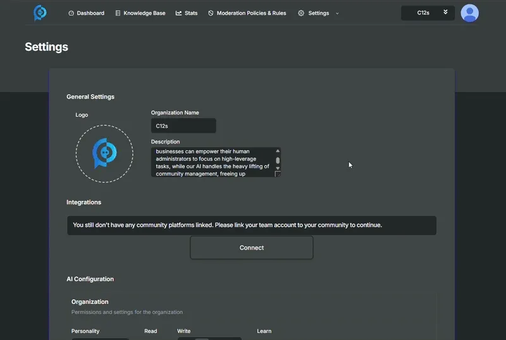The width and height of the screenshot is (506, 340).
Task: Open Moderation Policies & Rules page
Action: tap(251, 13)
